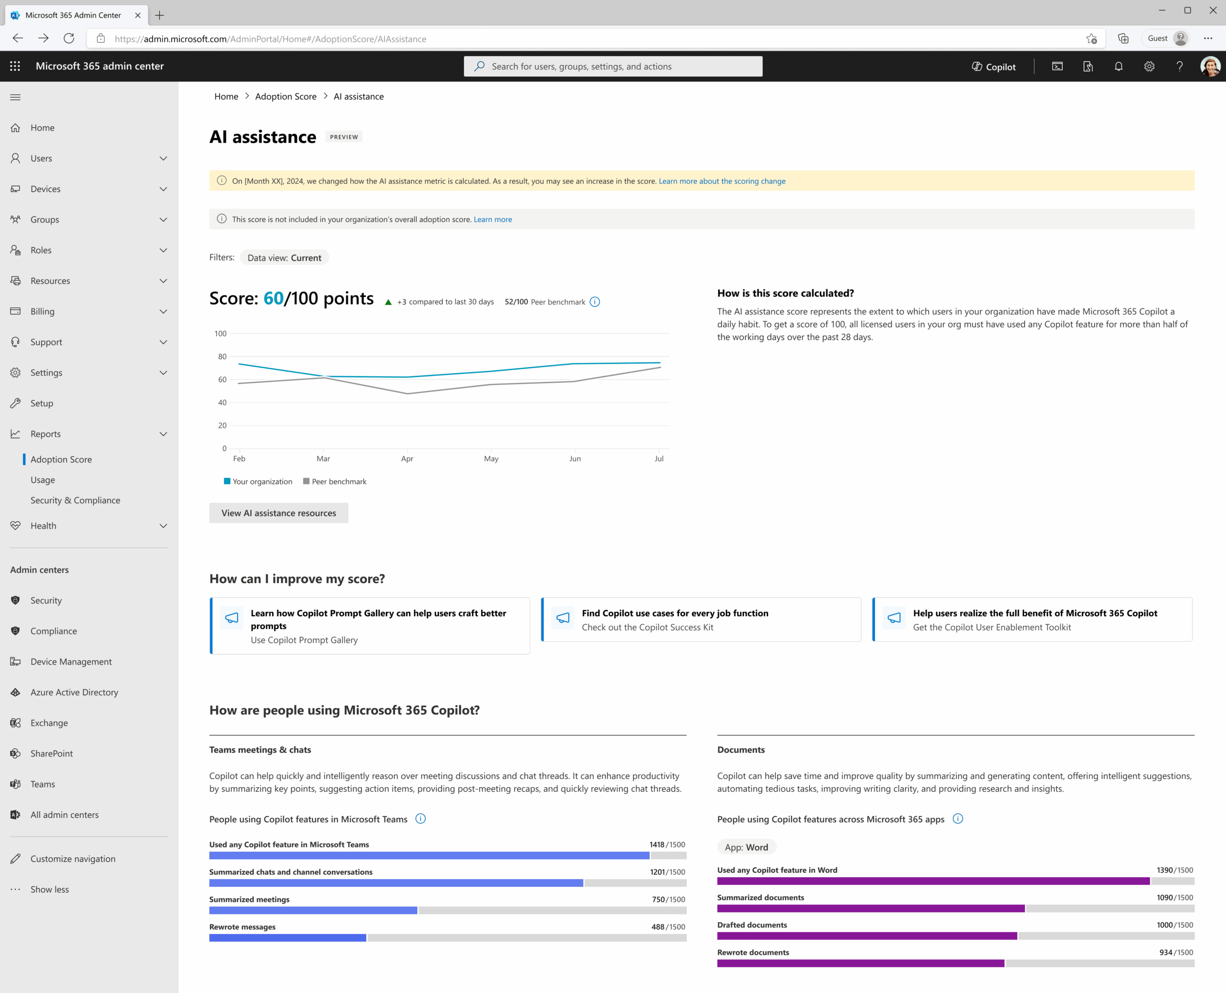Select the Teams icon in the sidebar

(15, 784)
